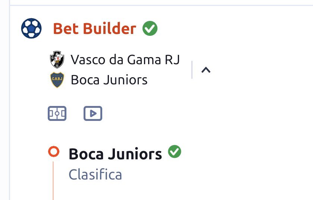Launch the live video stream icon

pos(93,113)
